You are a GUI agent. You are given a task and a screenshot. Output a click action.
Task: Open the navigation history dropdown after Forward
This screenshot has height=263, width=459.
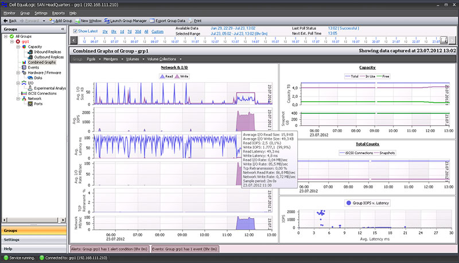44,21
